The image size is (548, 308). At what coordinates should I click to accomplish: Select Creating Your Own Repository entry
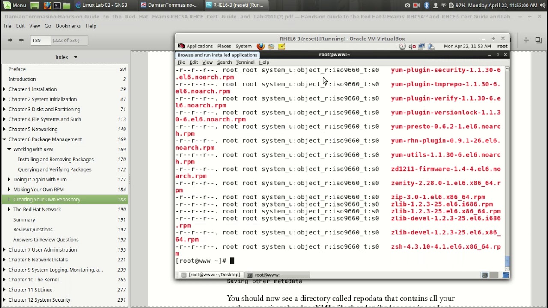click(65, 199)
